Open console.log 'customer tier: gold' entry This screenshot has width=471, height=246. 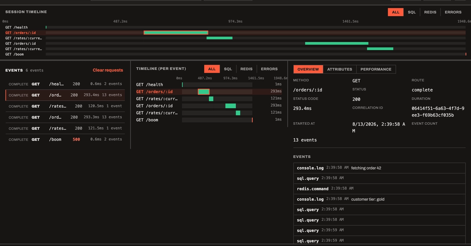point(379,199)
